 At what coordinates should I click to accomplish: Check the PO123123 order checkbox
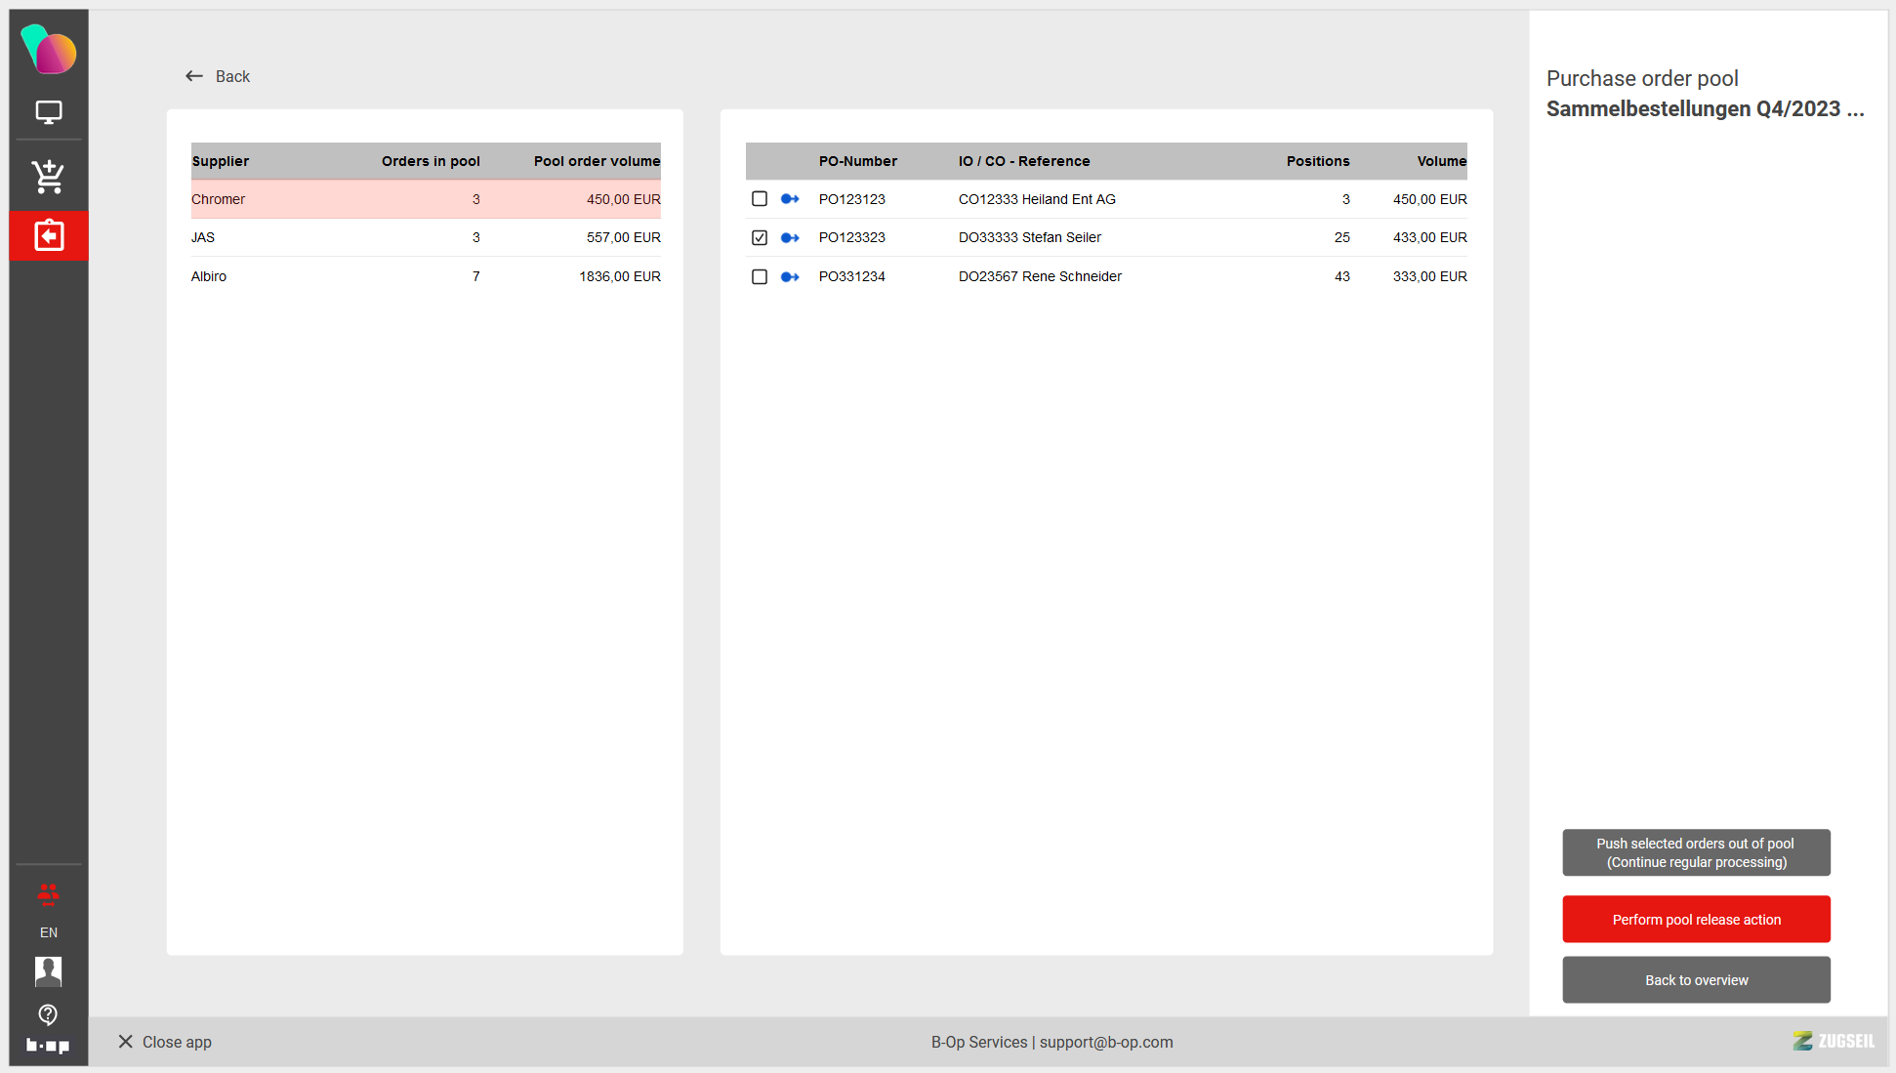coord(760,199)
